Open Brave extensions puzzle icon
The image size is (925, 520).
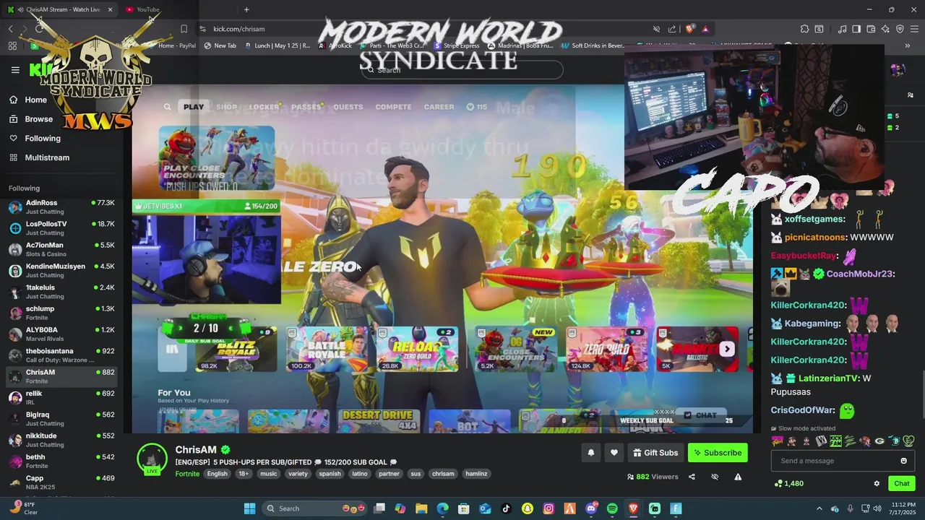804,29
